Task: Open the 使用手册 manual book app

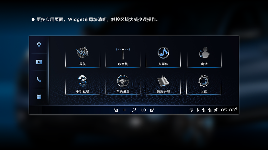Action: 163,84
